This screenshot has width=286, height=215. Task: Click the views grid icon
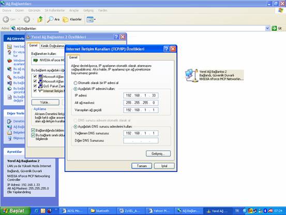(x=90, y=19)
